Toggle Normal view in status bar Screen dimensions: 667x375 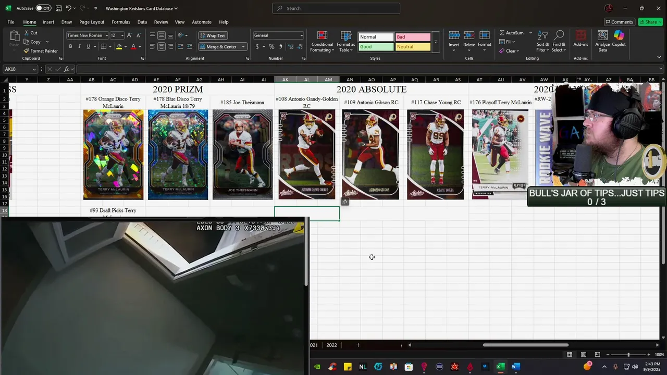point(570,355)
